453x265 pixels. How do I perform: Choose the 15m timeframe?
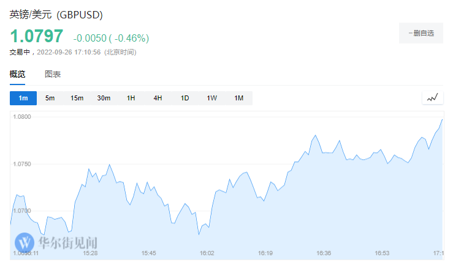click(x=77, y=98)
